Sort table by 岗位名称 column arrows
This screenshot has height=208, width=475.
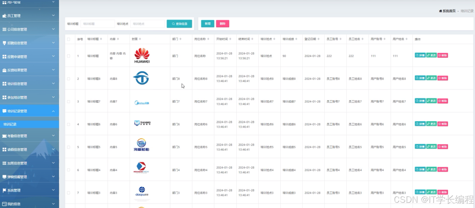(209, 39)
